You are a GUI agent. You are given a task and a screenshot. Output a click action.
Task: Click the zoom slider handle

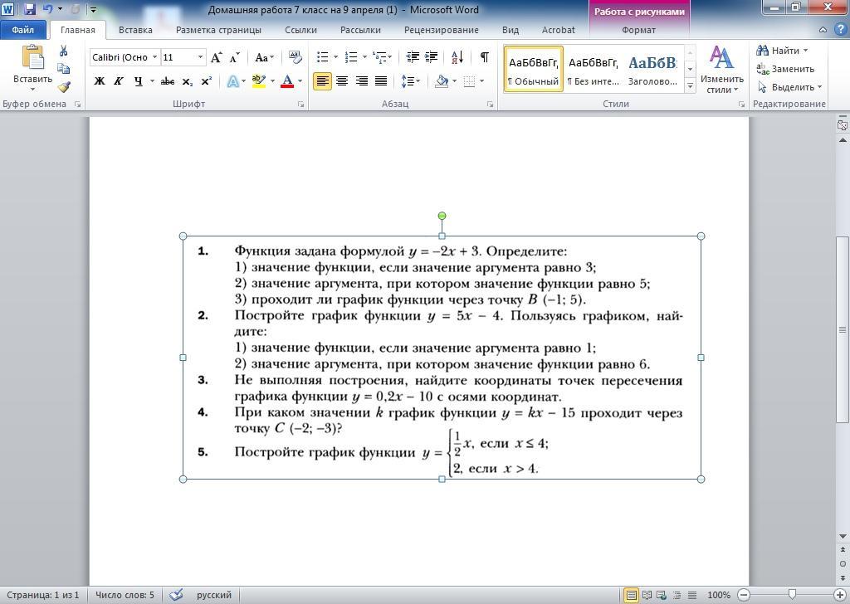point(792,595)
